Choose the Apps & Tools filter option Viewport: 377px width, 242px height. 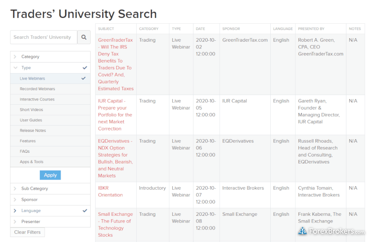coord(32,161)
